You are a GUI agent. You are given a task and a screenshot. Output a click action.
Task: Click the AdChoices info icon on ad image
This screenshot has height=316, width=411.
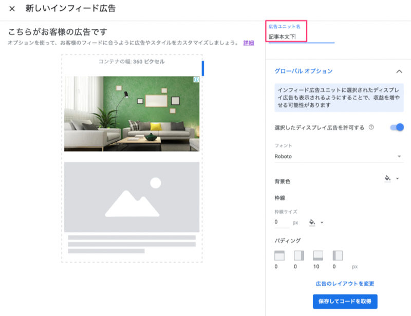pyautogui.click(x=196, y=80)
